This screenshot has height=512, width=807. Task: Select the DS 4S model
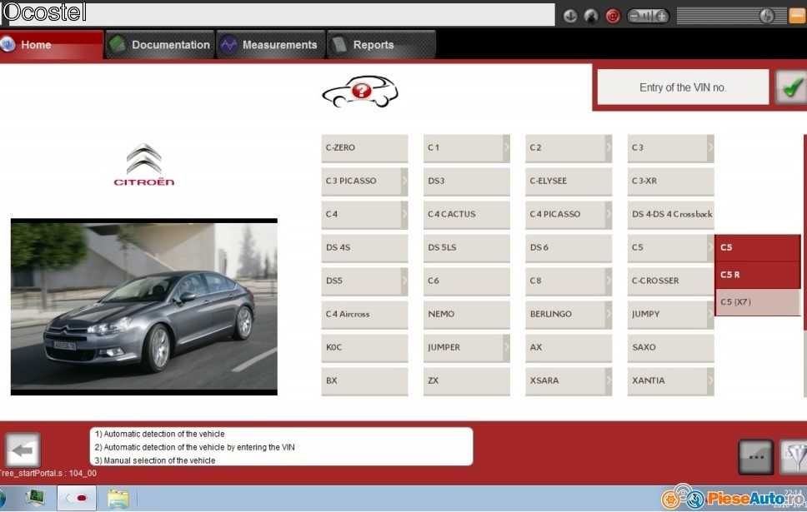364,248
